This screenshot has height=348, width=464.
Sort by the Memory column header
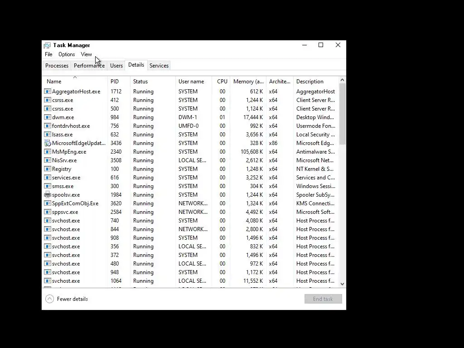coord(248,82)
